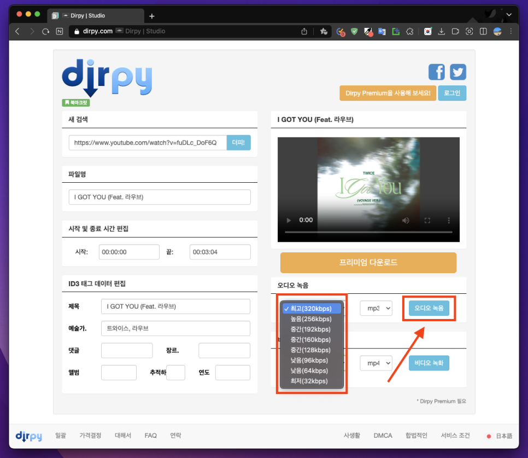Click the 프리미엄 다운로드 button

click(x=368, y=263)
